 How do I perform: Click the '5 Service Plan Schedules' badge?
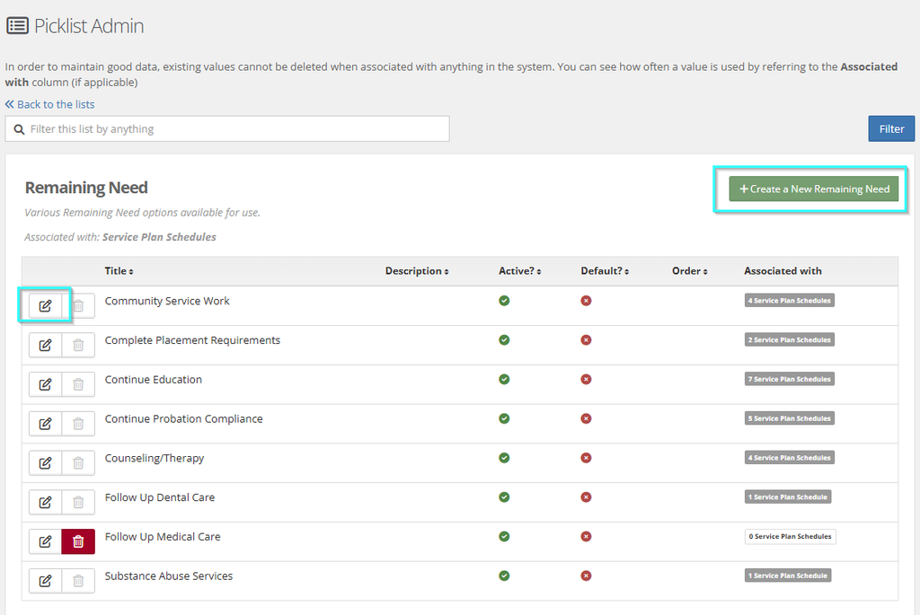tap(789, 418)
